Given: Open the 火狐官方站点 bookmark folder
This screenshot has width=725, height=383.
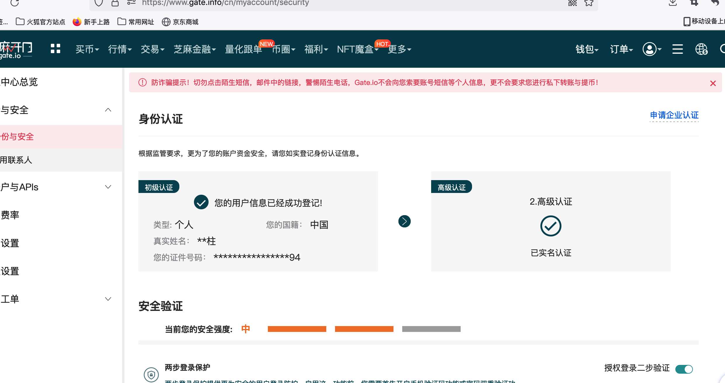Looking at the screenshot, I should click(x=40, y=22).
